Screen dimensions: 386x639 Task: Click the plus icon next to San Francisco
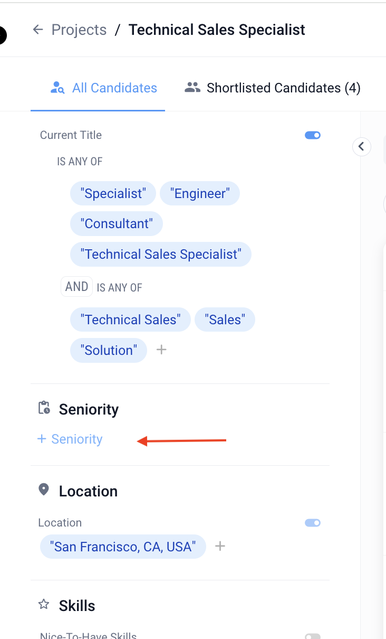(x=220, y=547)
